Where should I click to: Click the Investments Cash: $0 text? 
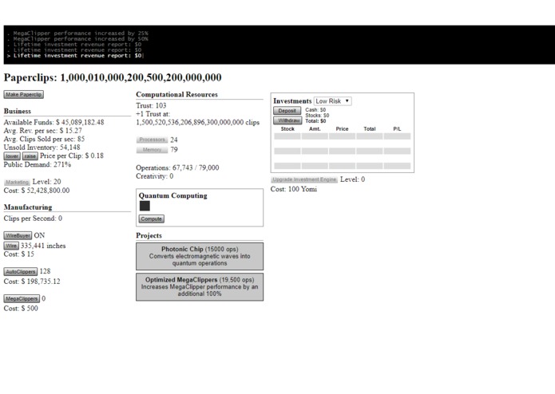point(315,110)
